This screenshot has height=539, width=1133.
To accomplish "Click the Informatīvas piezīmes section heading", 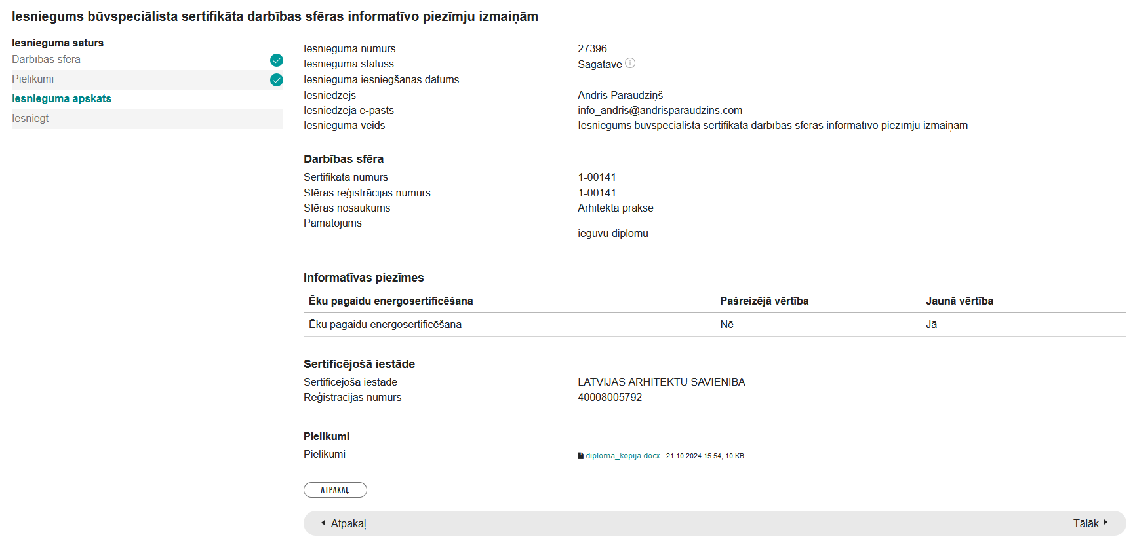I will pyautogui.click(x=363, y=278).
